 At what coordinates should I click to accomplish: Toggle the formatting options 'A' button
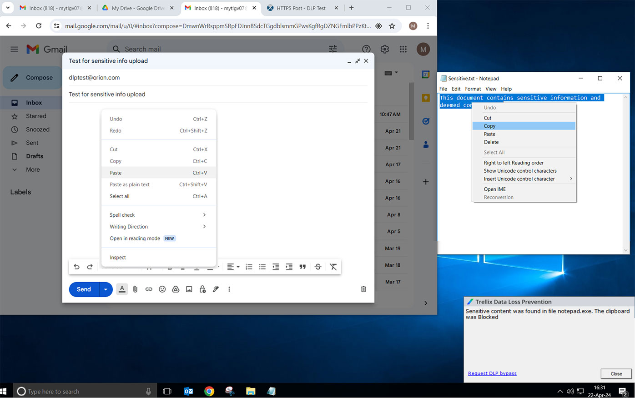(122, 289)
